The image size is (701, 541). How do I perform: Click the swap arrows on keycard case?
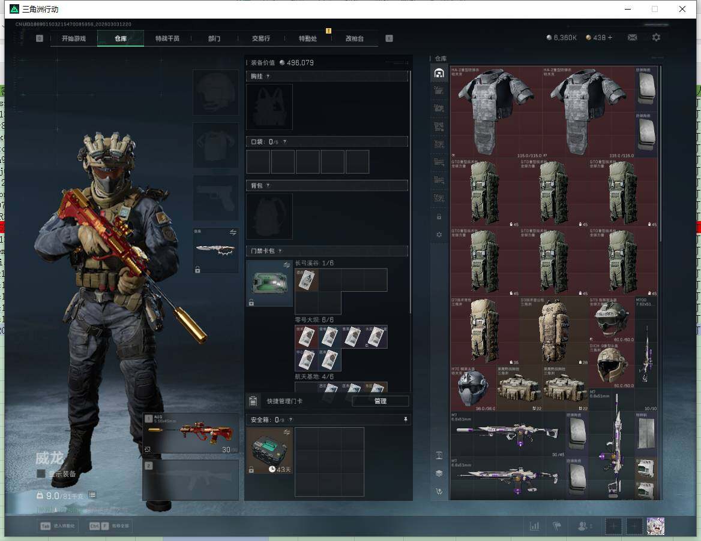coord(286,265)
